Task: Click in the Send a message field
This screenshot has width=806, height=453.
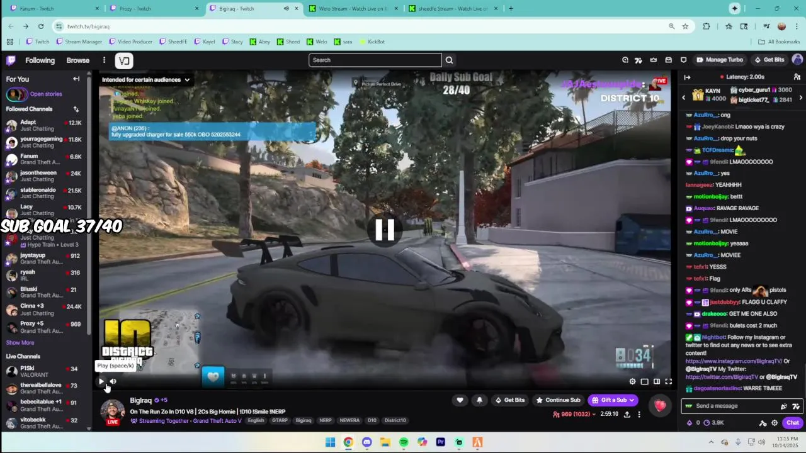Action: [743, 406]
